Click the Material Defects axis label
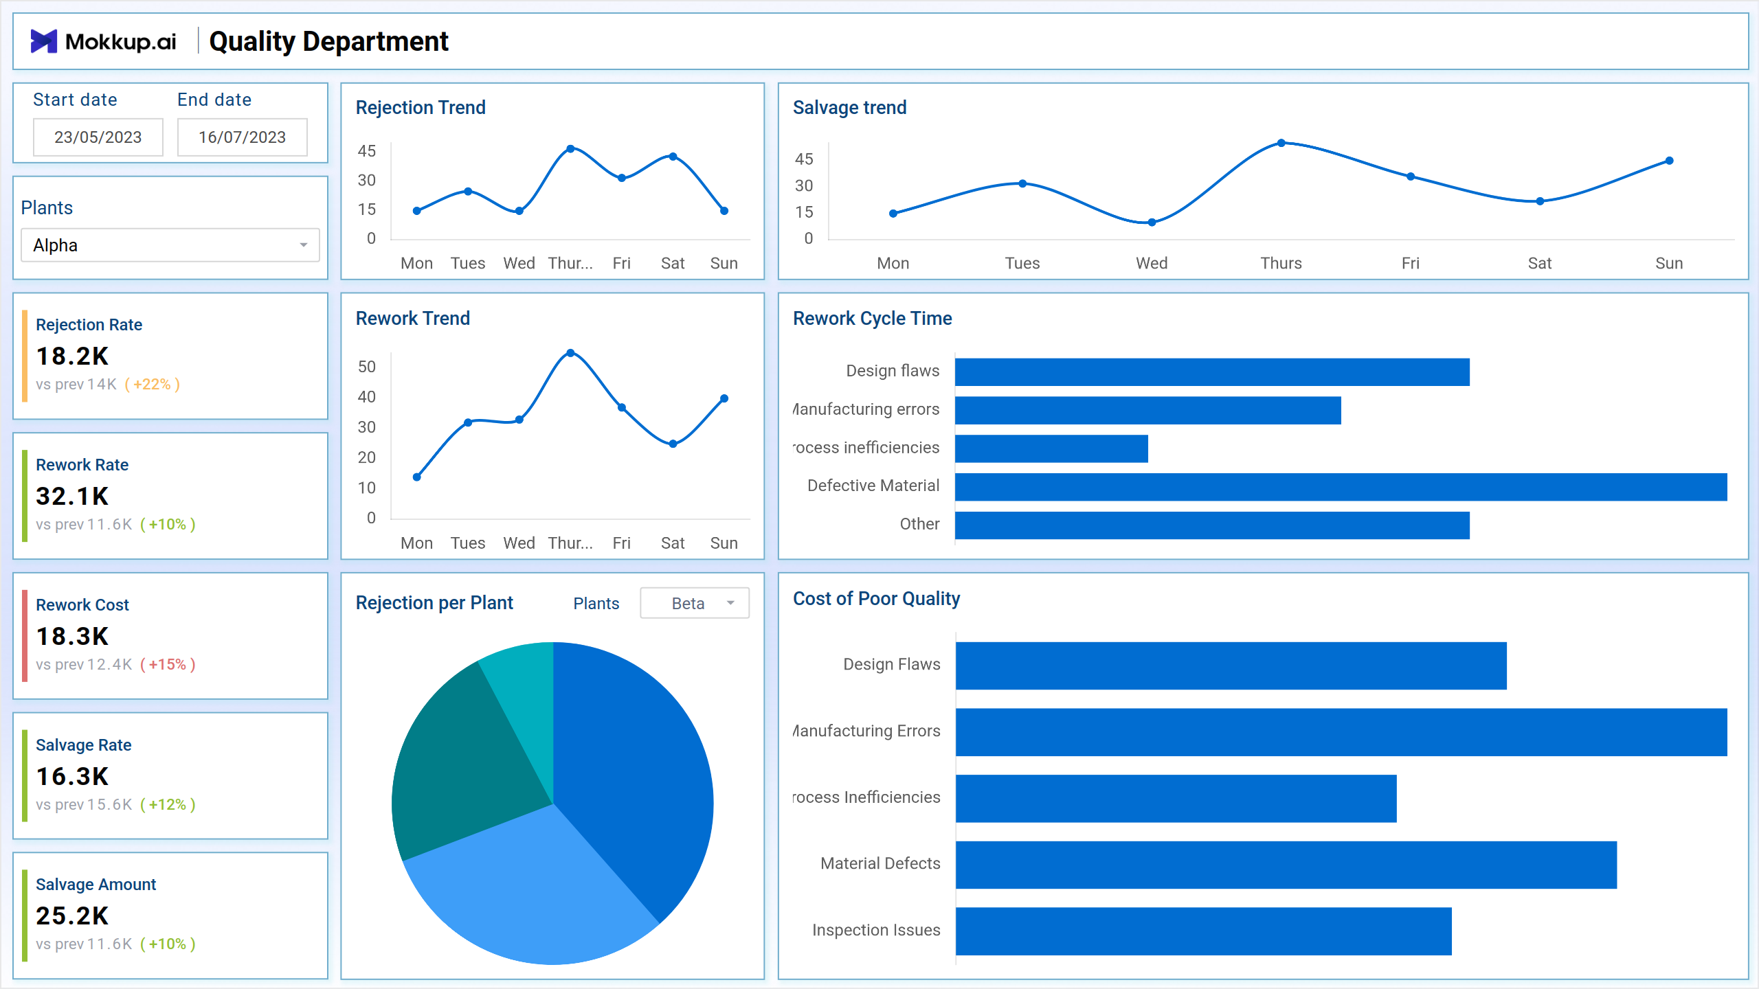Image resolution: width=1759 pixels, height=989 pixels. [x=880, y=863]
